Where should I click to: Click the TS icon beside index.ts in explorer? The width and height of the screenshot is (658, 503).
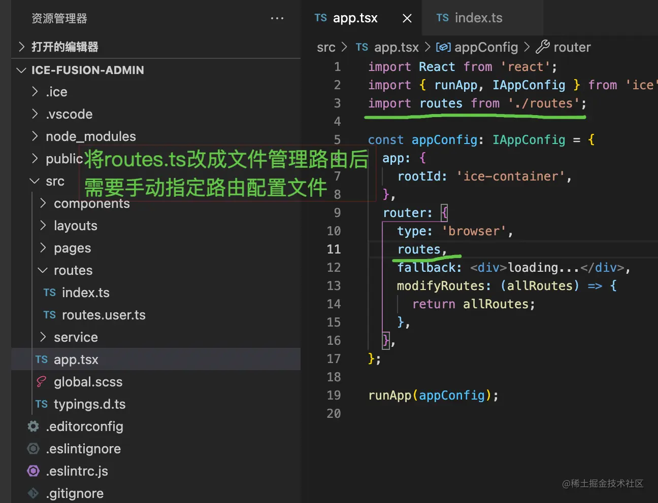49,293
